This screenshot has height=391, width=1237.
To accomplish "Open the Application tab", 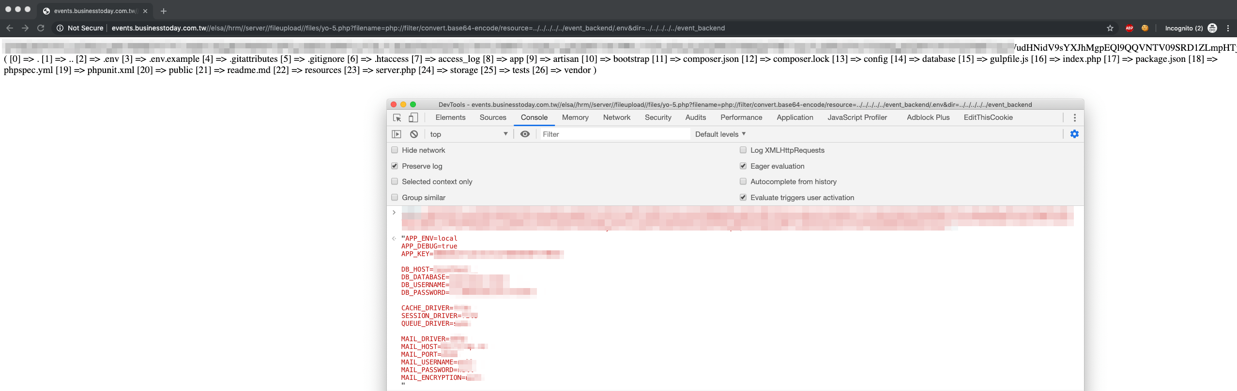I will [795, 117].
